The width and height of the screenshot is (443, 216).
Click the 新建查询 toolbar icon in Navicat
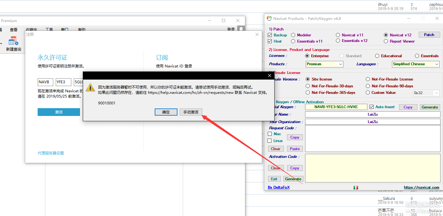point(13,44)
